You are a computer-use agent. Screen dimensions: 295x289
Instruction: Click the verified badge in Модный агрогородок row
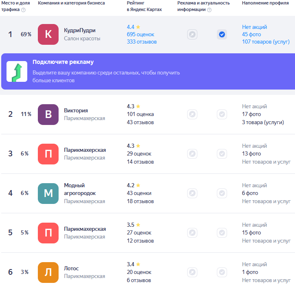(222, 193)
